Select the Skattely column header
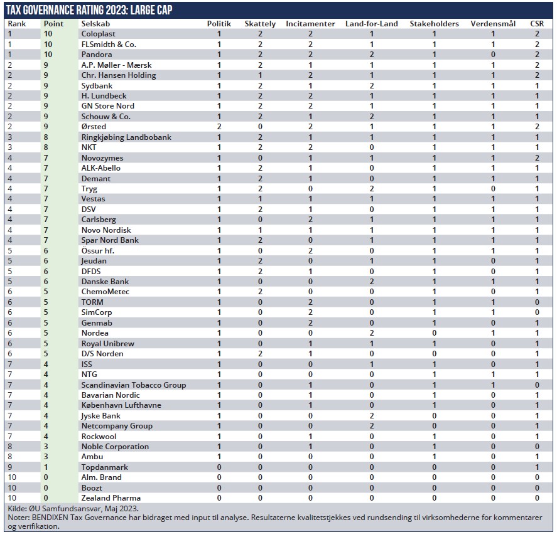557x537 pixels. (260, 24)
